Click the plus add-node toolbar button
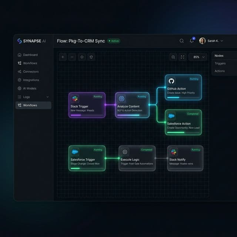 coord(63,57)
